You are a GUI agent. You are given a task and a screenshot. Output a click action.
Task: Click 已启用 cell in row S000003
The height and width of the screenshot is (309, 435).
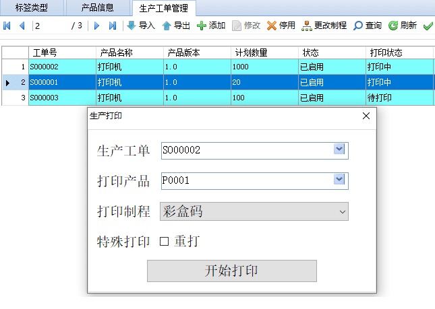[332, 98]
